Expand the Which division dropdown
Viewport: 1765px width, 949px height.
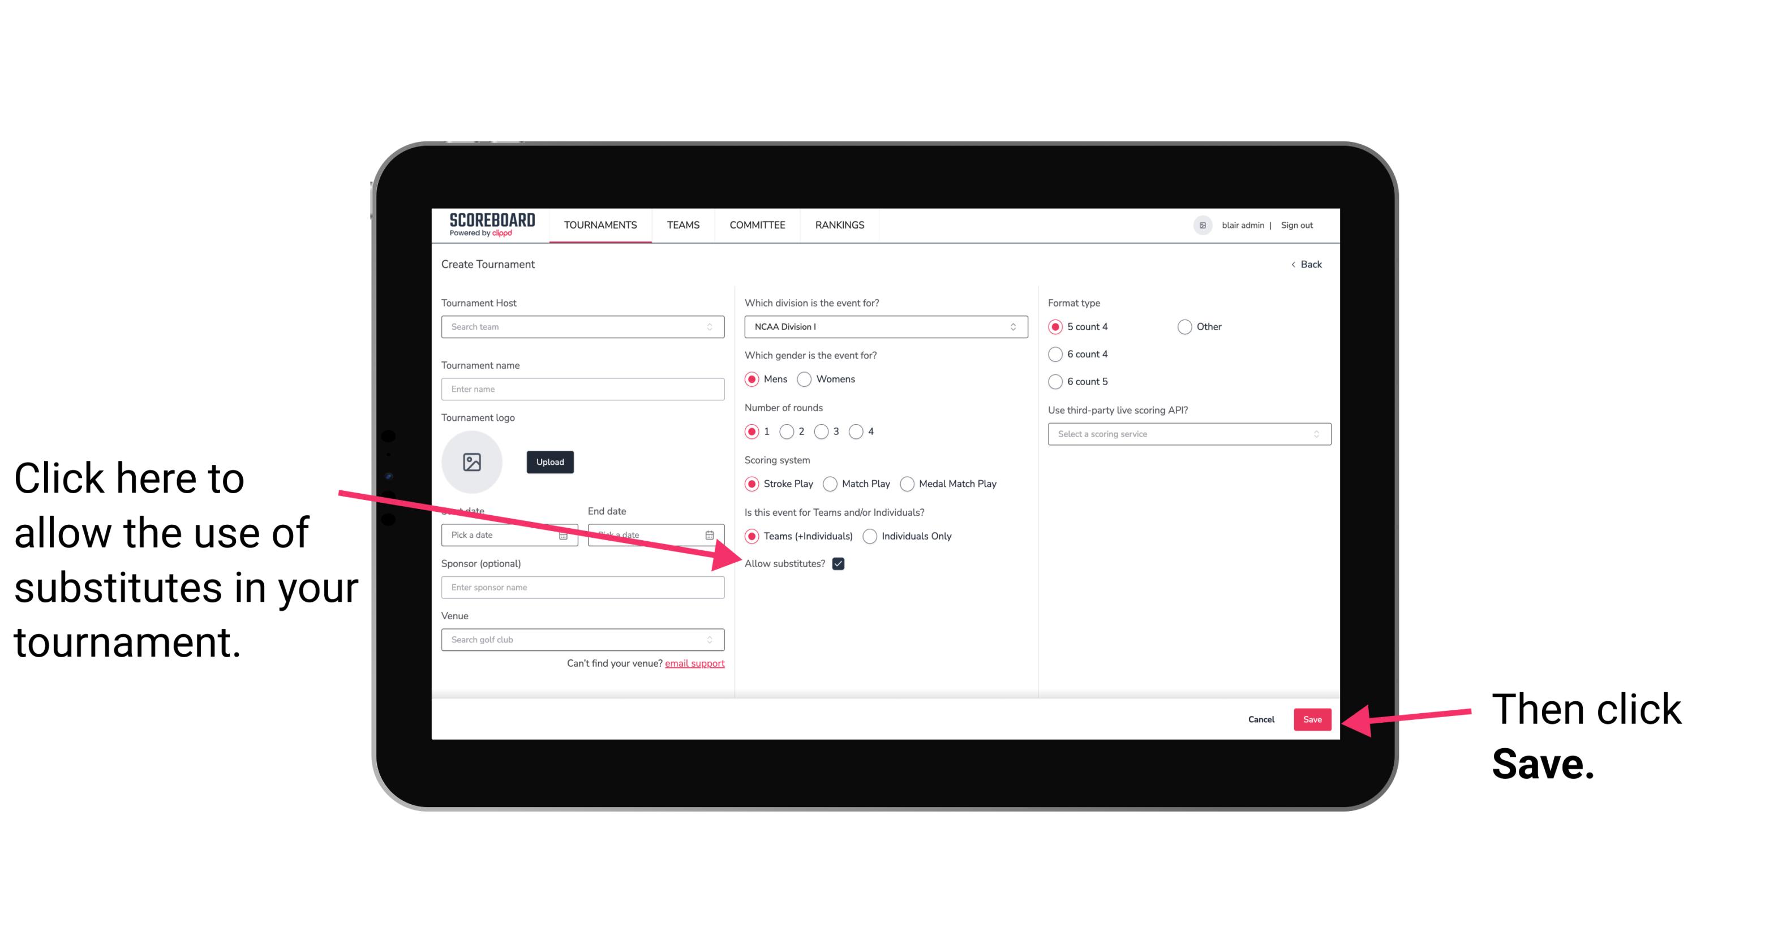tap(884, 327)
